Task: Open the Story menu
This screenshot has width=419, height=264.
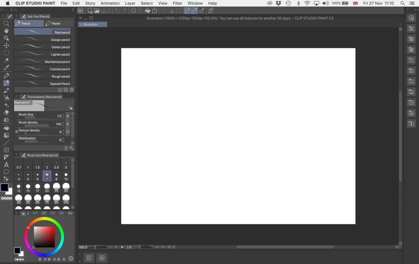Action: pos(90,3)
